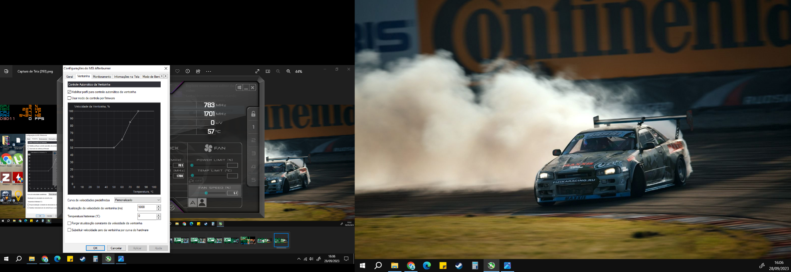The width and height of the screenshot is (791, 272).
Task: Click the Photos app icon beside the file name
Action: 6,71
